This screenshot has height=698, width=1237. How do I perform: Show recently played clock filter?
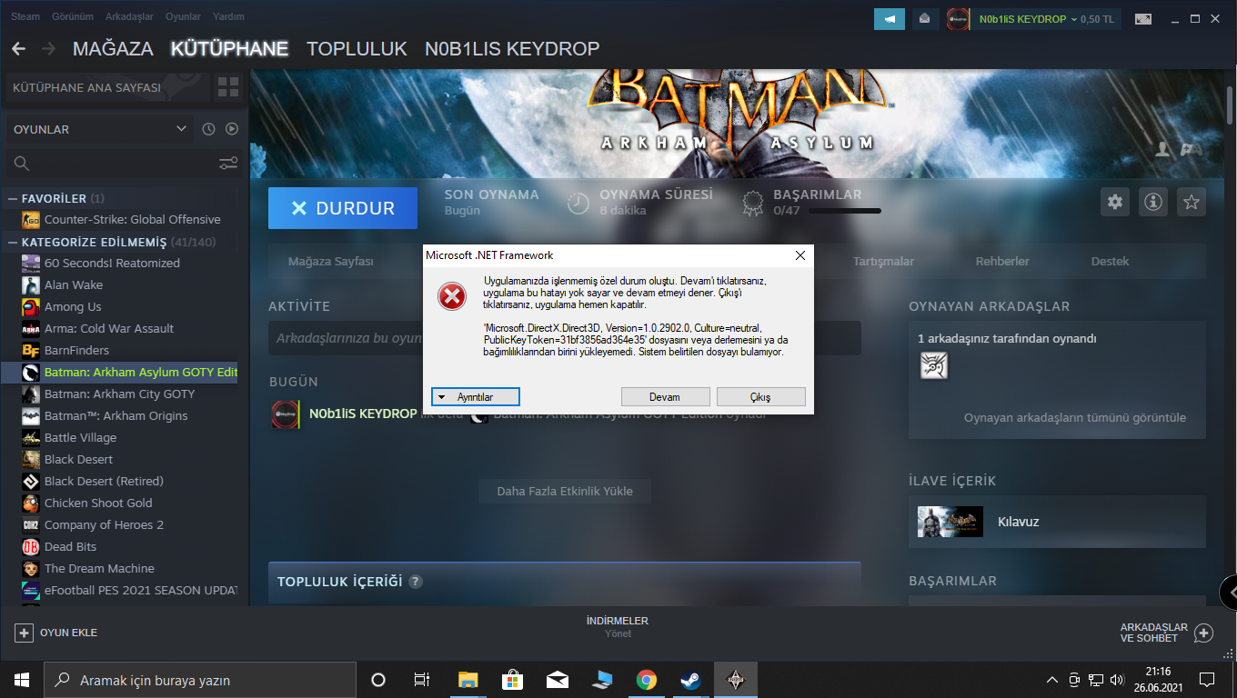click(x=208, y=129)
